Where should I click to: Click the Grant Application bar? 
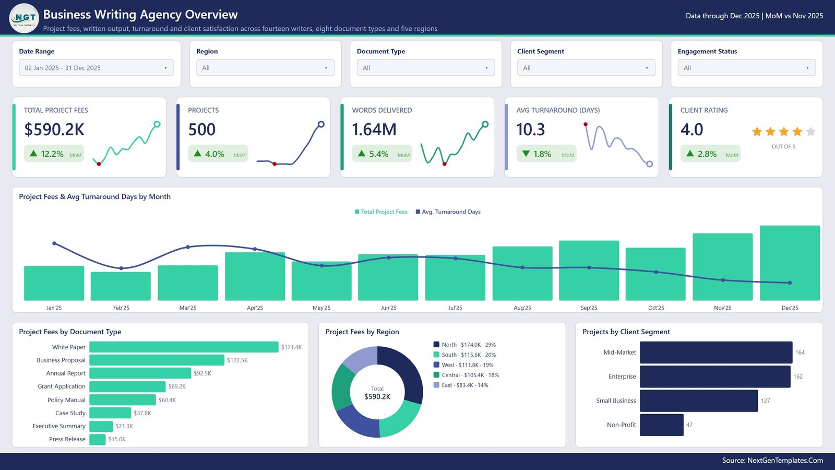pos(127,386)
